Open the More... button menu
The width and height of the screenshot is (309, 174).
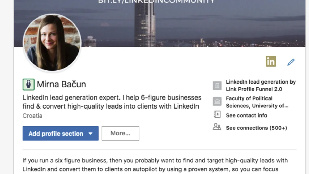coord(120,133)
